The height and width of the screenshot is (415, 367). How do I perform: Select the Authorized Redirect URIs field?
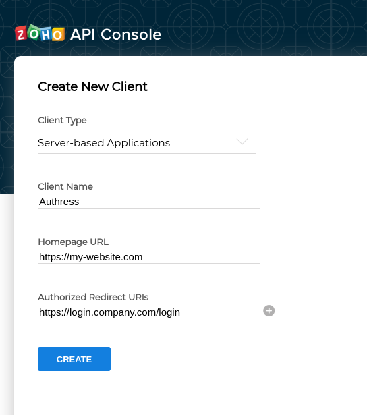click(149, 312)
